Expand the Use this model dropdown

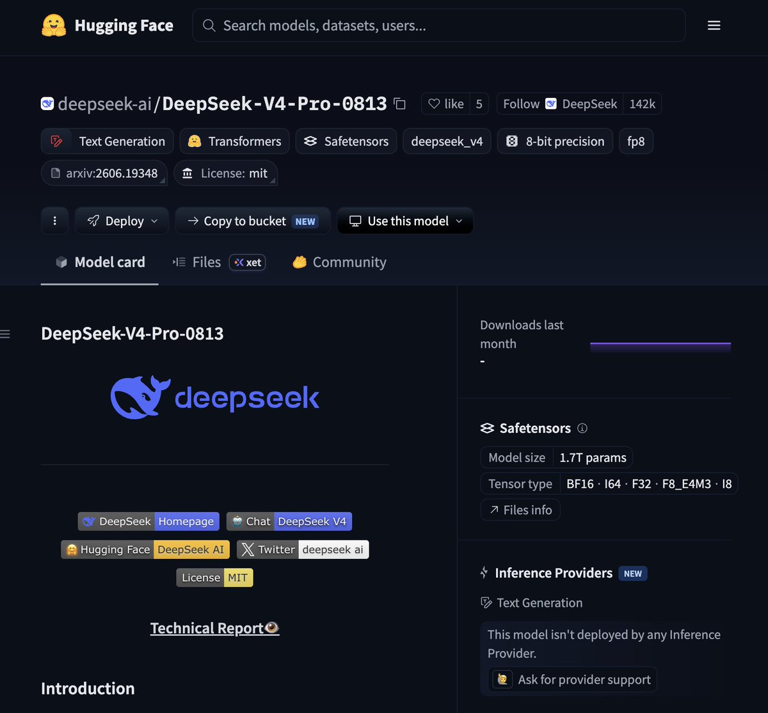[405, 221]
